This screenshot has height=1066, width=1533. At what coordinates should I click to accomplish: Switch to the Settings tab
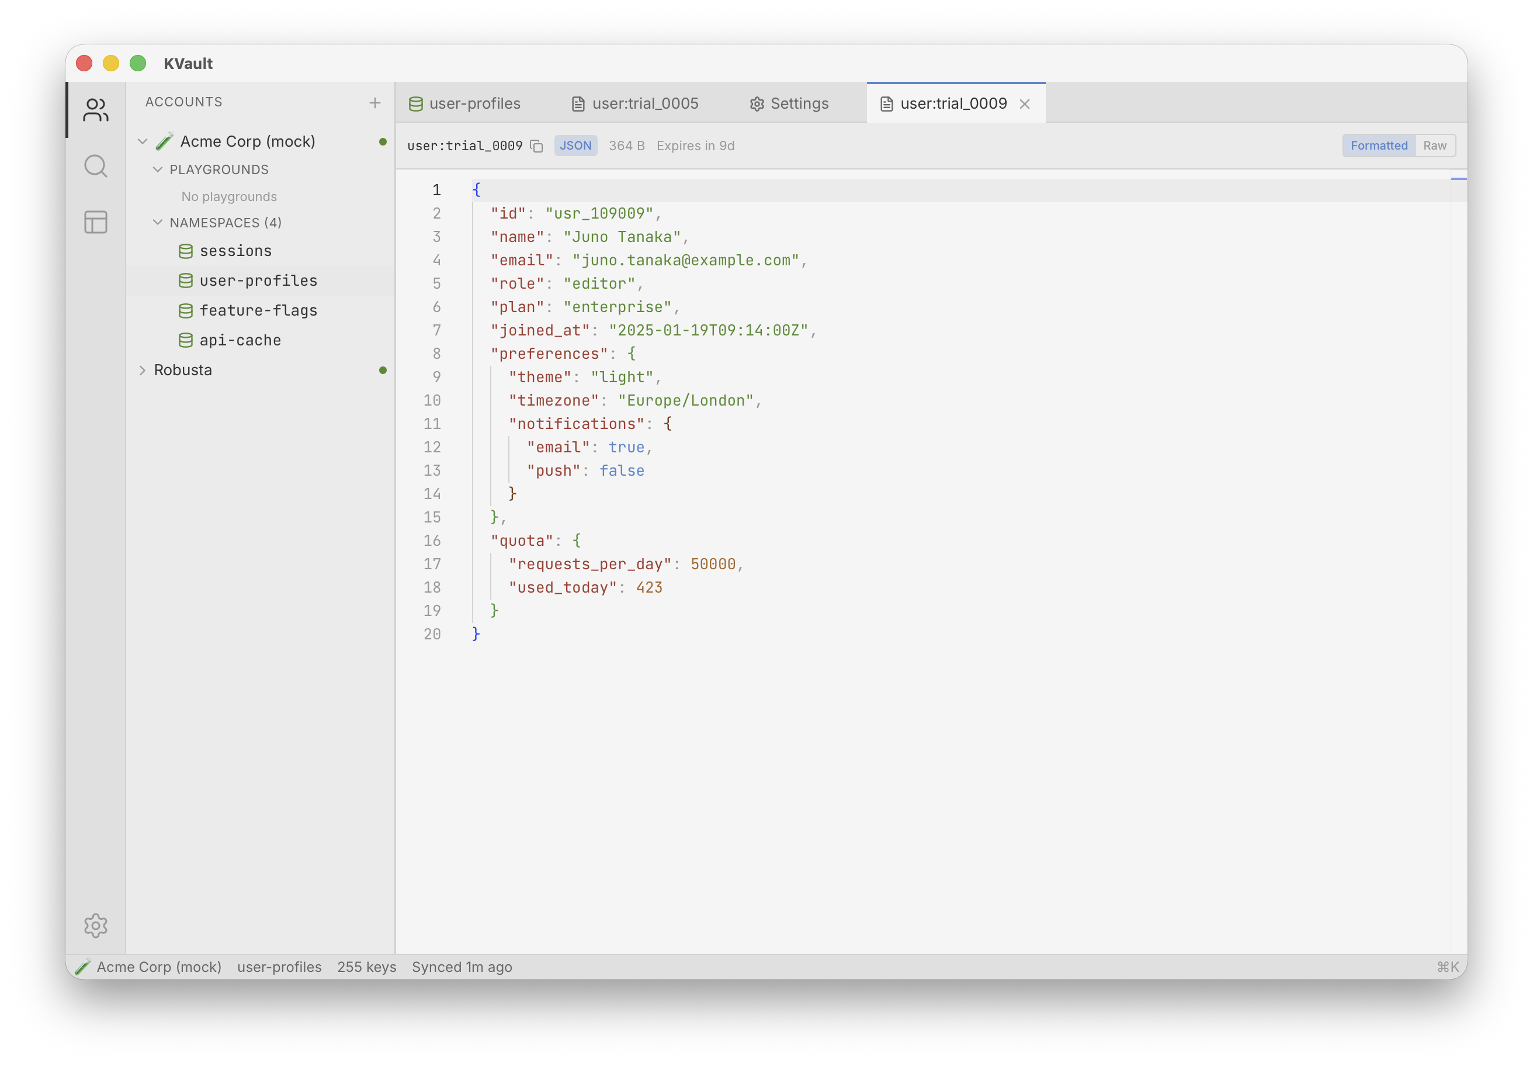[x=789, y=103]
